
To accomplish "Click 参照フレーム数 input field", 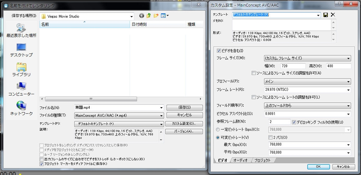I will pyautogui.click(x=280, y=122).
